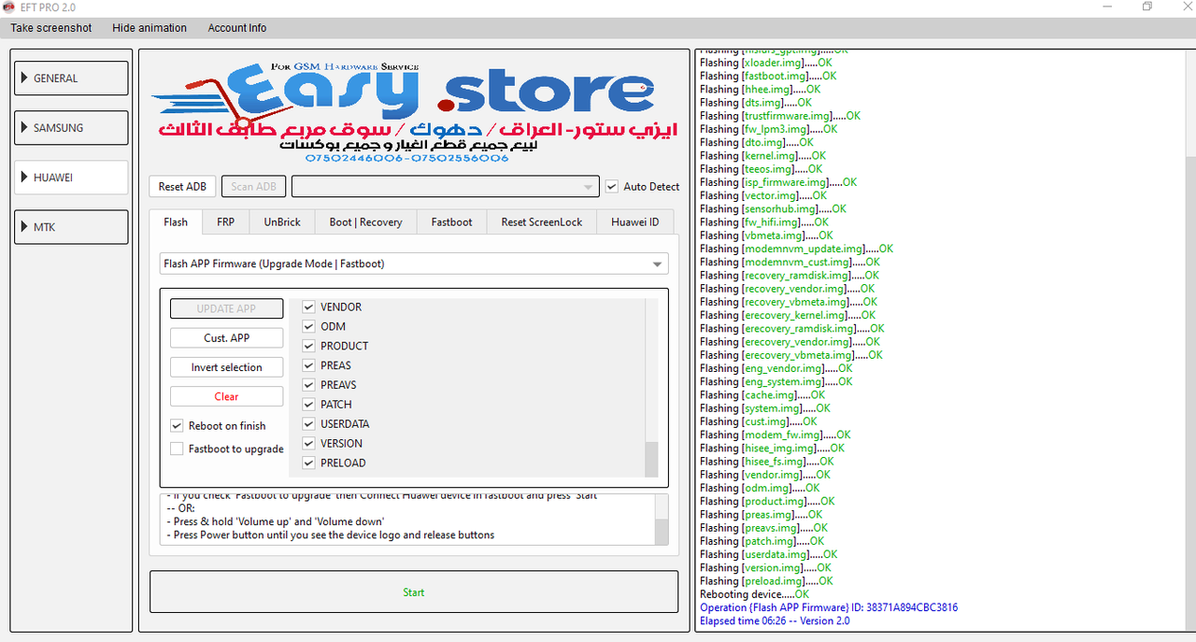
Task: Open the Account Info menu
Action: click(237, 28)
